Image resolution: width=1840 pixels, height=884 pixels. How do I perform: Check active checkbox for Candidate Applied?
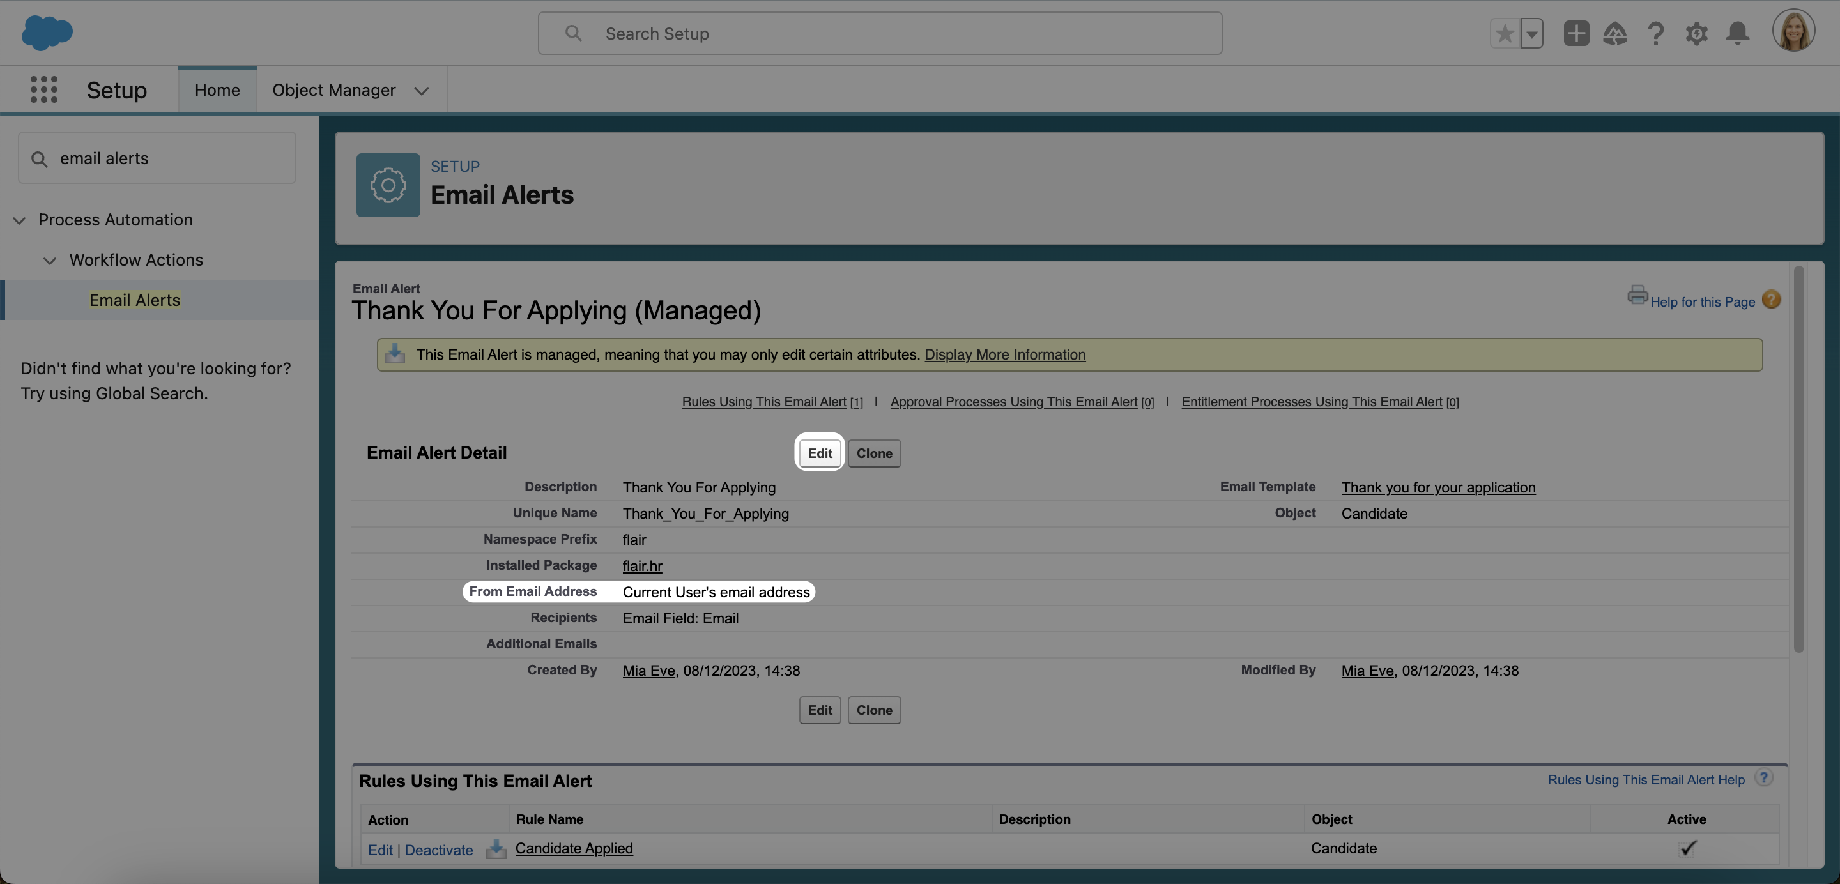click(x=1686, y=848)
